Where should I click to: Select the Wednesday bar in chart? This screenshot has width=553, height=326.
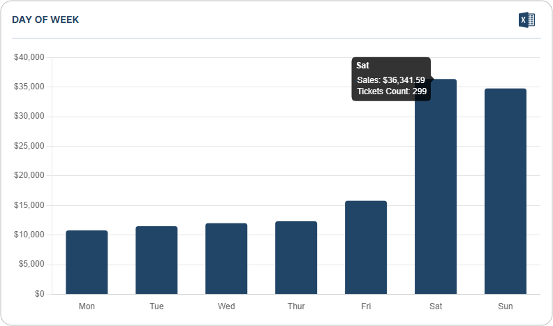pos(226,258)
